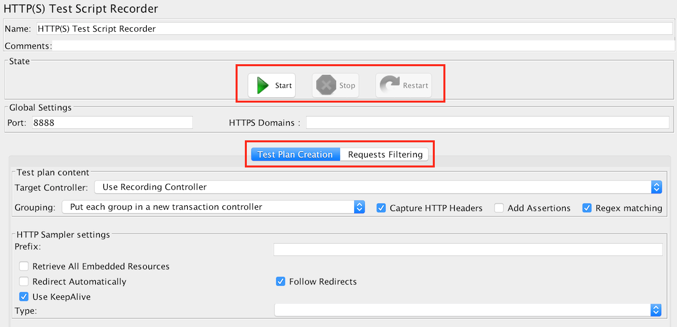The image size is (677, 327).
Task: Switch to the Requests Filtering tab
Action: (x=385, y=154)
